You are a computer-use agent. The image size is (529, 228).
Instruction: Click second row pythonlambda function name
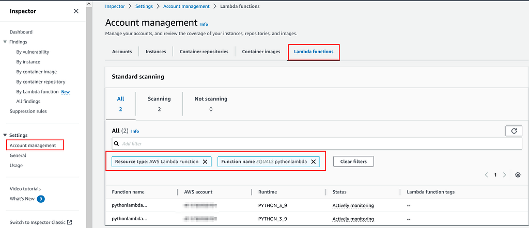(130, 219)
